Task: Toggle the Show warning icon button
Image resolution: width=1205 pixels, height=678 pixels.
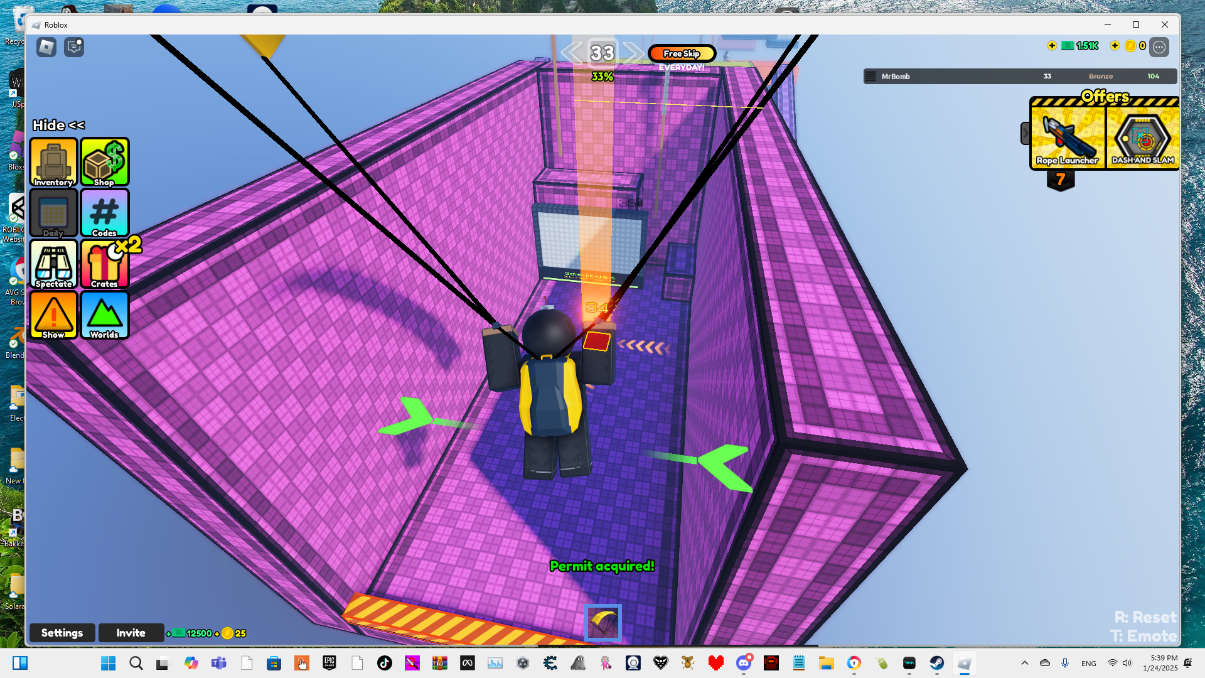Action: (53, 315)
